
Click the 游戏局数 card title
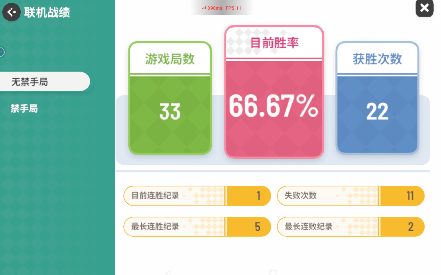point(170,59)
